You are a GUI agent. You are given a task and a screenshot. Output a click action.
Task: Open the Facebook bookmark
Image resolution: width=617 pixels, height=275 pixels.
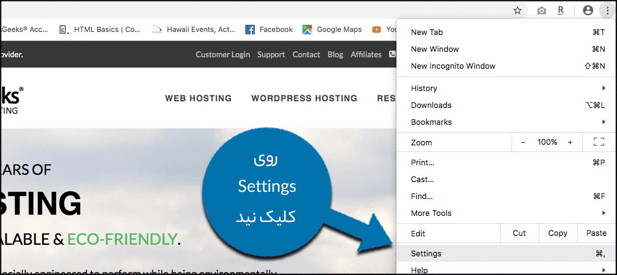269,30
